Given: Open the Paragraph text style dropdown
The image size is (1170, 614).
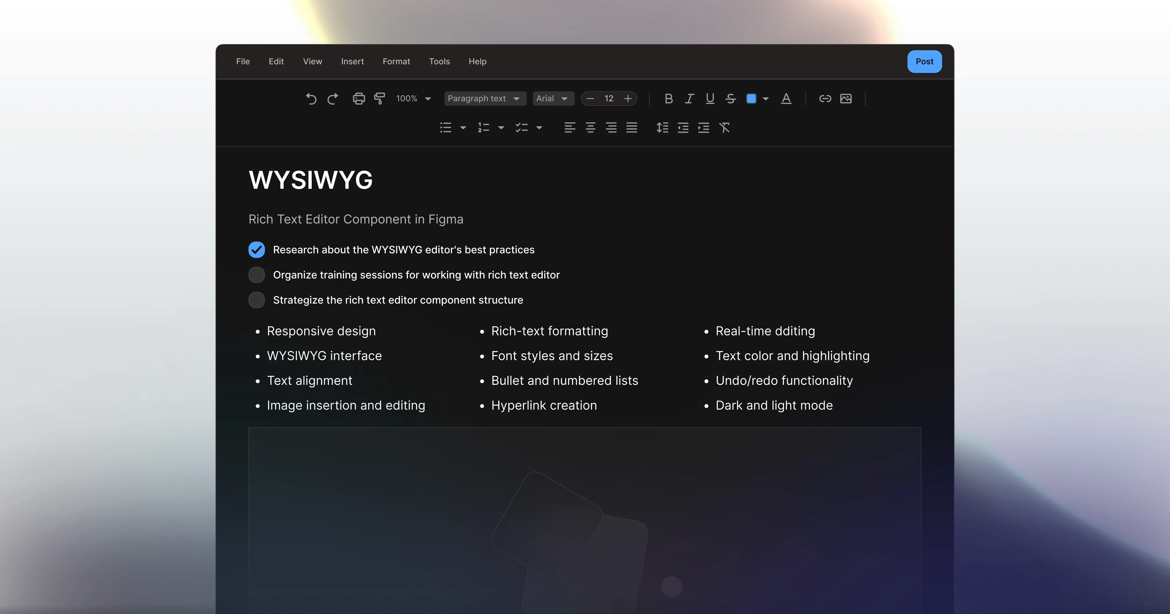Looking at the screenshot, I should (485, 99).
